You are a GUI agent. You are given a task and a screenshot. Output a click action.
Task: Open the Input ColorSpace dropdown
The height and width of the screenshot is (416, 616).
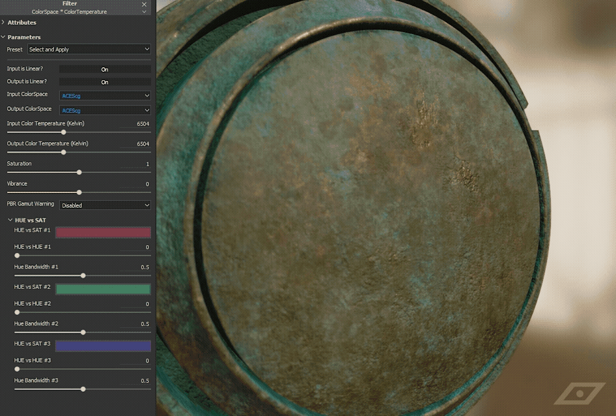(105, 96)
